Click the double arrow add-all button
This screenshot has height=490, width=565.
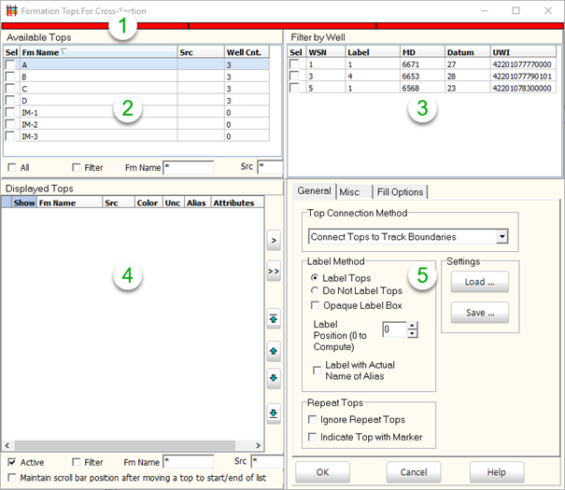(274, 273)
